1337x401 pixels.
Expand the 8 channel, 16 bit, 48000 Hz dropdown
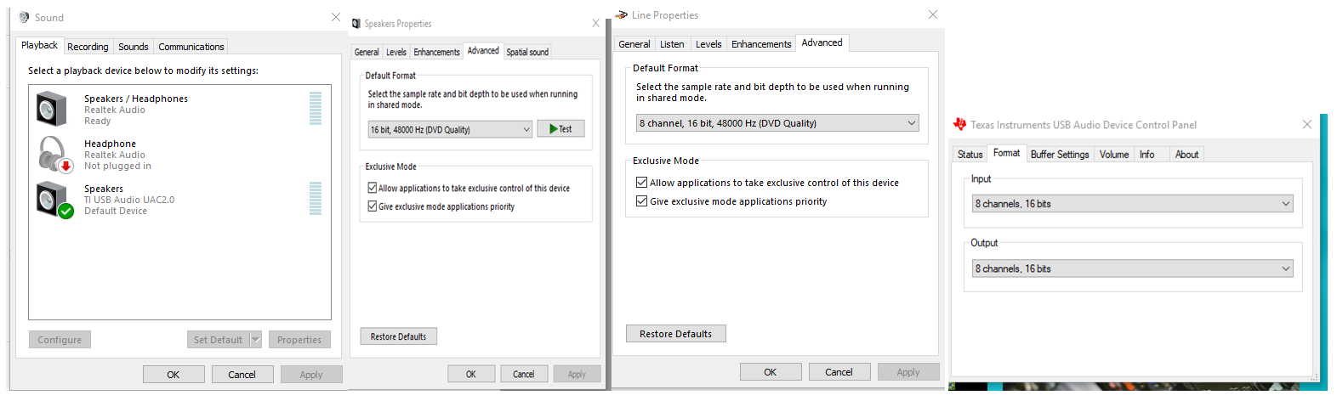[777, 123]
